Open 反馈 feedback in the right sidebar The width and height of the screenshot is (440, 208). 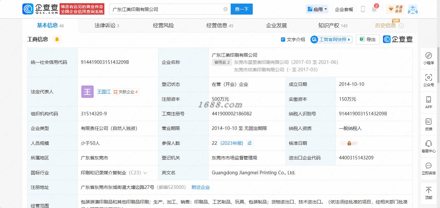coord(429,124)
